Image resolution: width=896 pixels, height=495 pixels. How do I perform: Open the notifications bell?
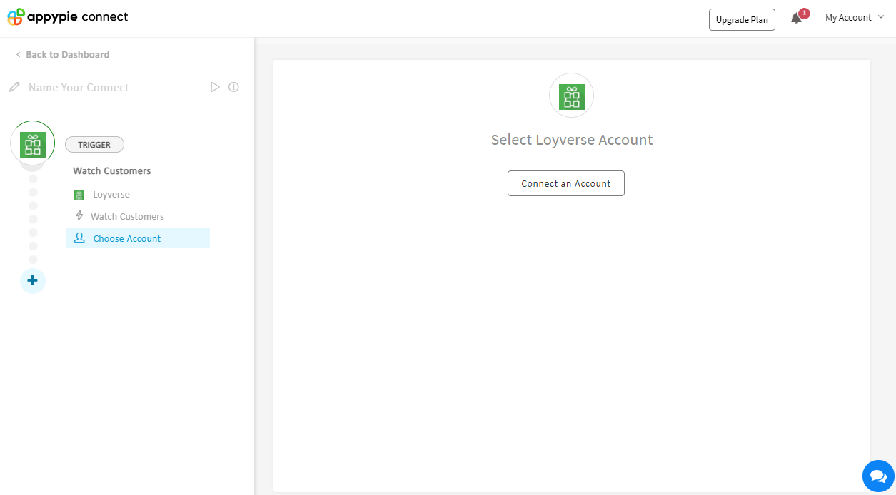point(797,19)
